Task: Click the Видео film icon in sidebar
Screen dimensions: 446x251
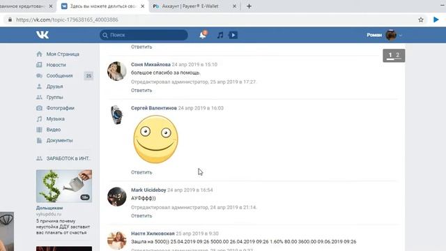Action: pyautogui.click(x=39, y=130)
